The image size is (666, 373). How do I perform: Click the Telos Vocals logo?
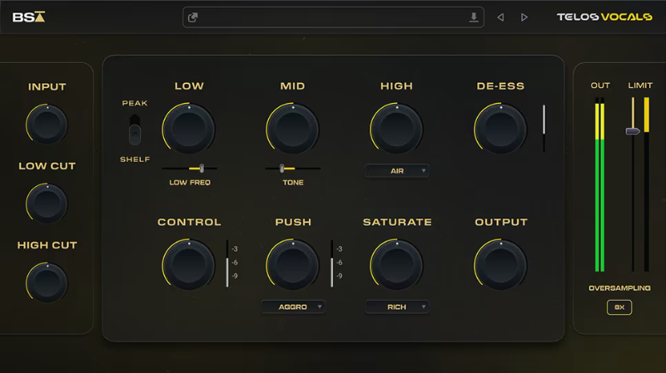point(604,17)
